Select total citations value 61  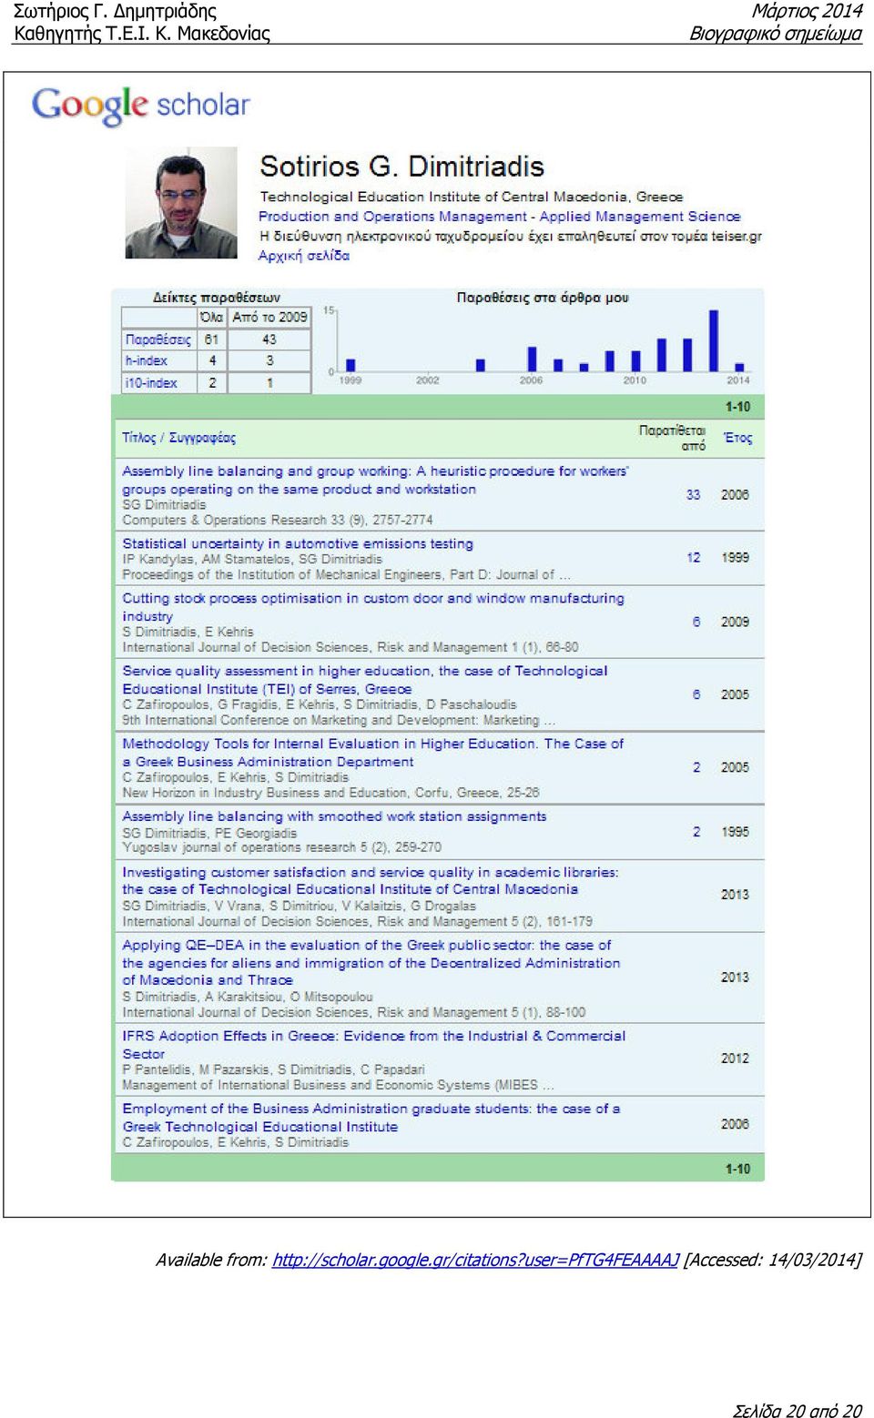211,339
